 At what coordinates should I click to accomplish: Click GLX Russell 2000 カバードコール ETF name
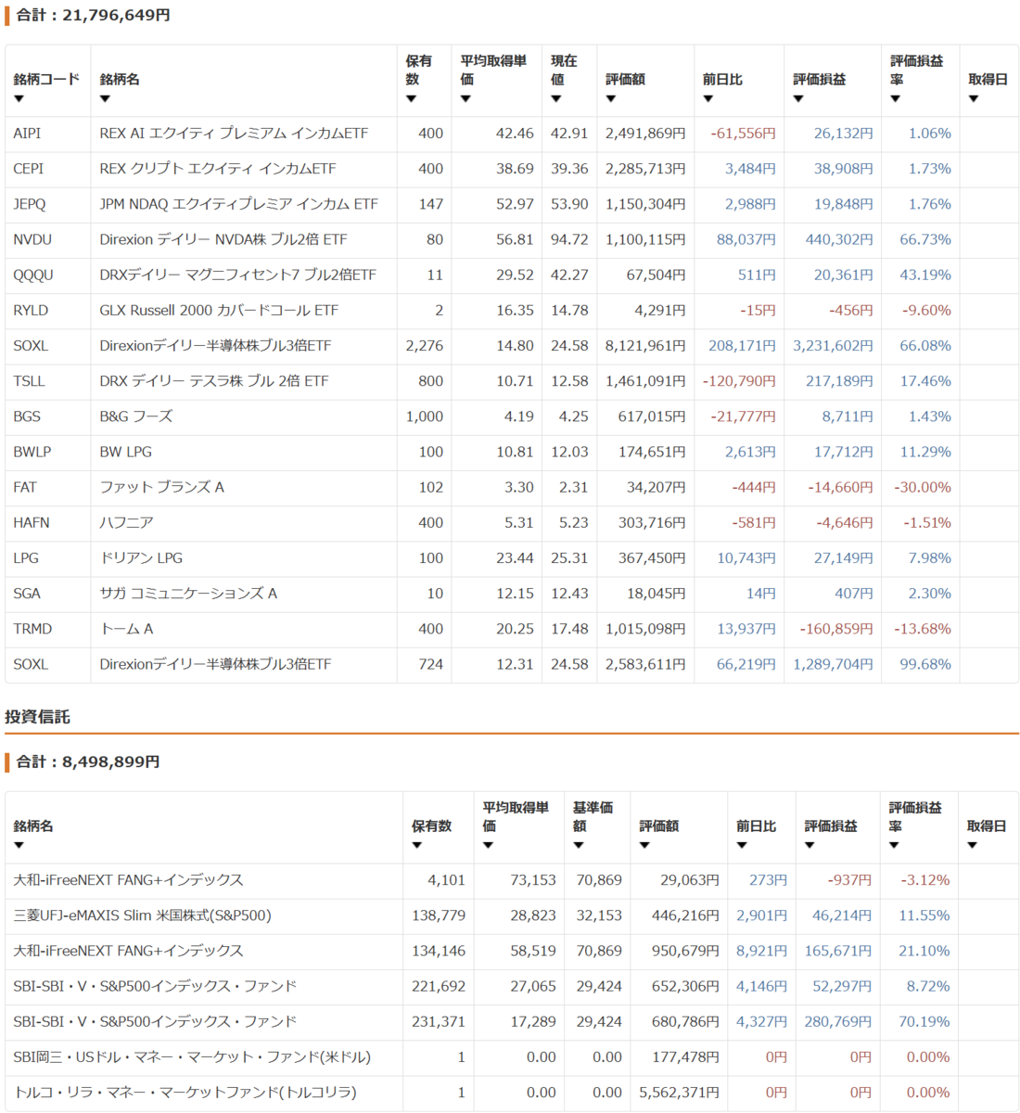click(219, 310)
